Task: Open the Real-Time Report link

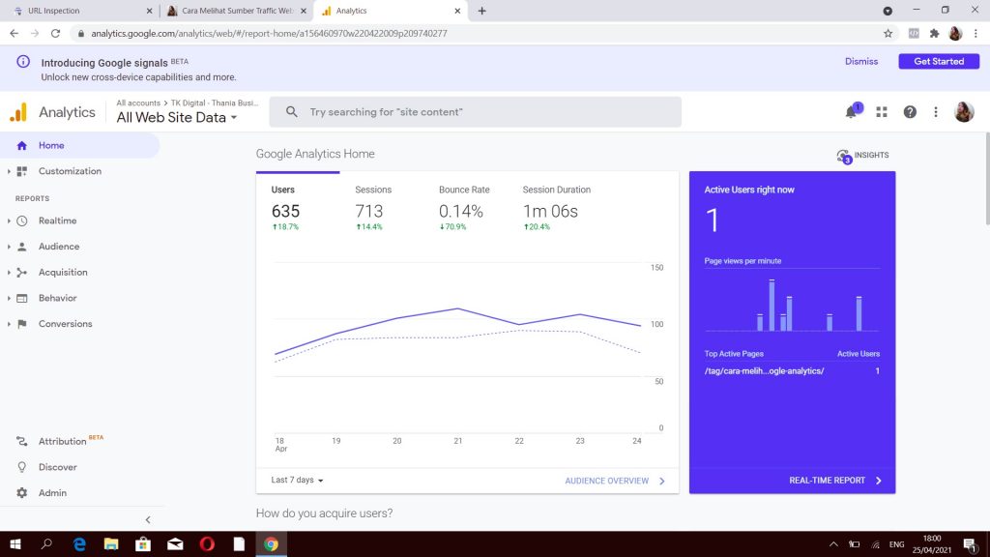Action: click(835, 481)
